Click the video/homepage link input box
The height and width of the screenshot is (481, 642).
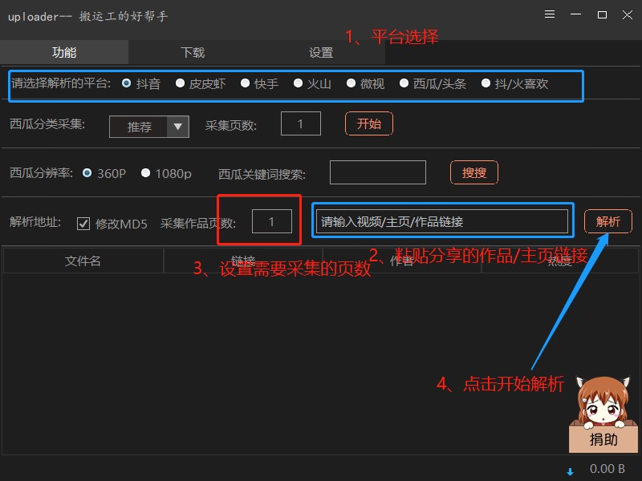[x=442, y=221]
